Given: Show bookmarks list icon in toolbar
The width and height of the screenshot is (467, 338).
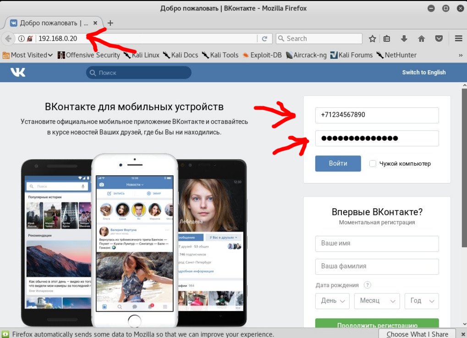Looking at the screenshot, I should 387,39.
